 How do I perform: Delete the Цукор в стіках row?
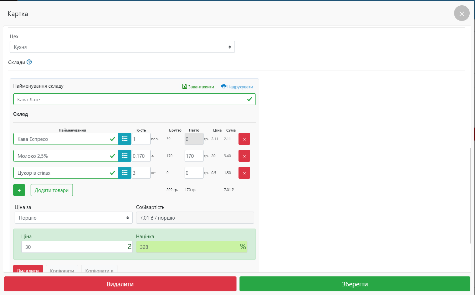point(244,173)
